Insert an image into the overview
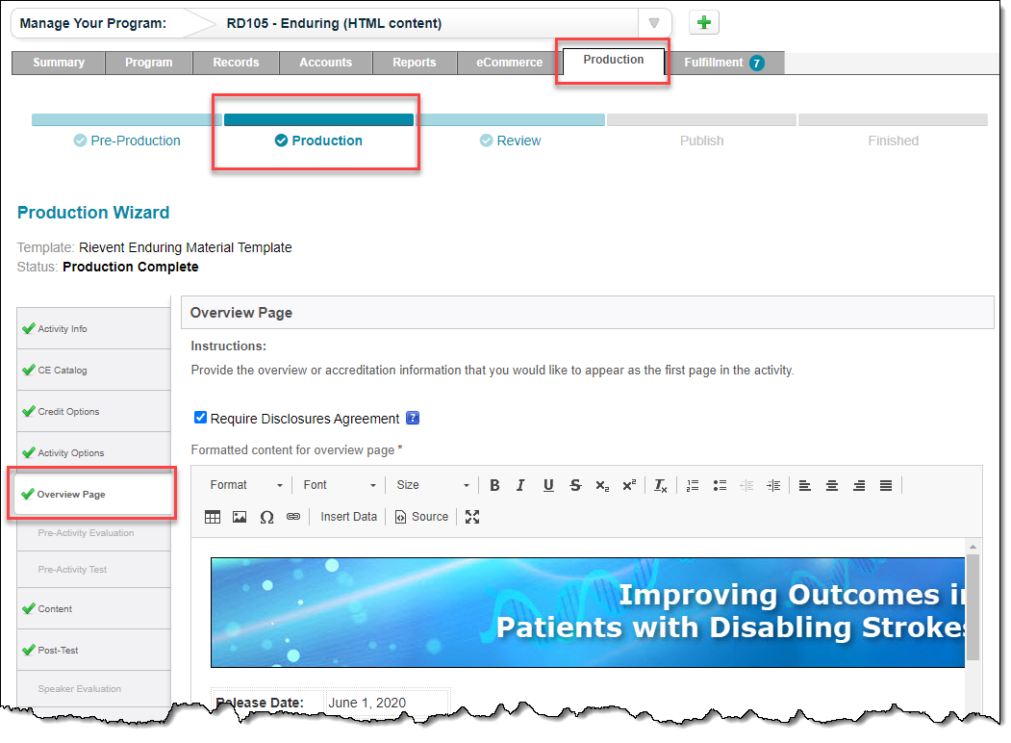1011x743 pixels. coord(240,517)
